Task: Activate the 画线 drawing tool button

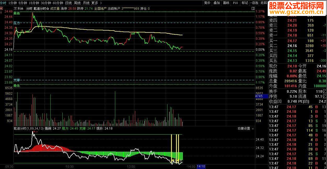Action: click(x=226, y=3)
